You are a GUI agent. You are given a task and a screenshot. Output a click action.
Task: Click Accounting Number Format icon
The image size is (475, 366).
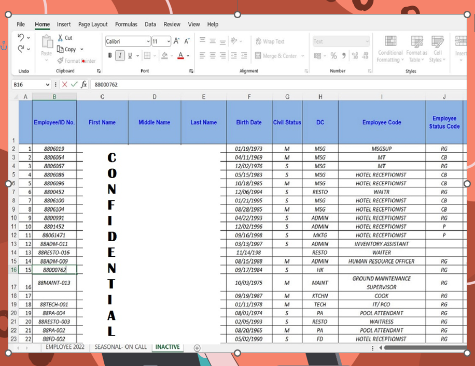coord(317,56)
